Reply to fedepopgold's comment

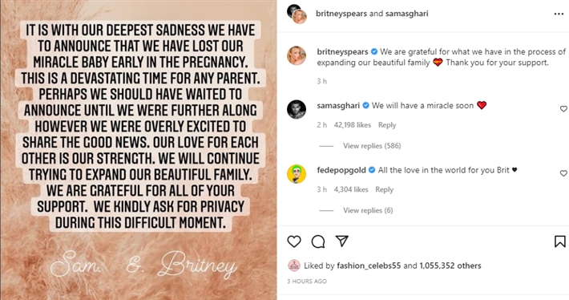pyautogui.click(x=385, y=189)
